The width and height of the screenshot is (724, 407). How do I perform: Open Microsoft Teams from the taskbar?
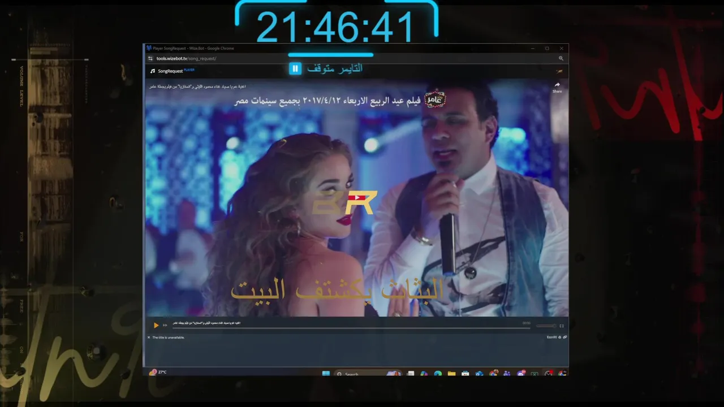click(x=507, y=374)
